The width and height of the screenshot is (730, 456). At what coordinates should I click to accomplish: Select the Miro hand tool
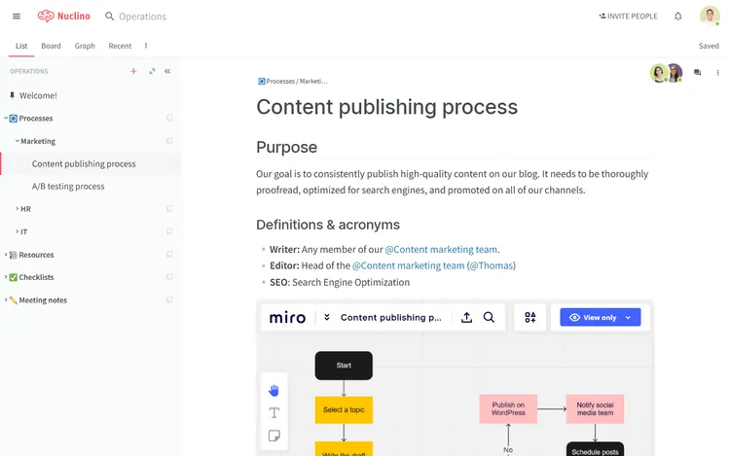274,391
